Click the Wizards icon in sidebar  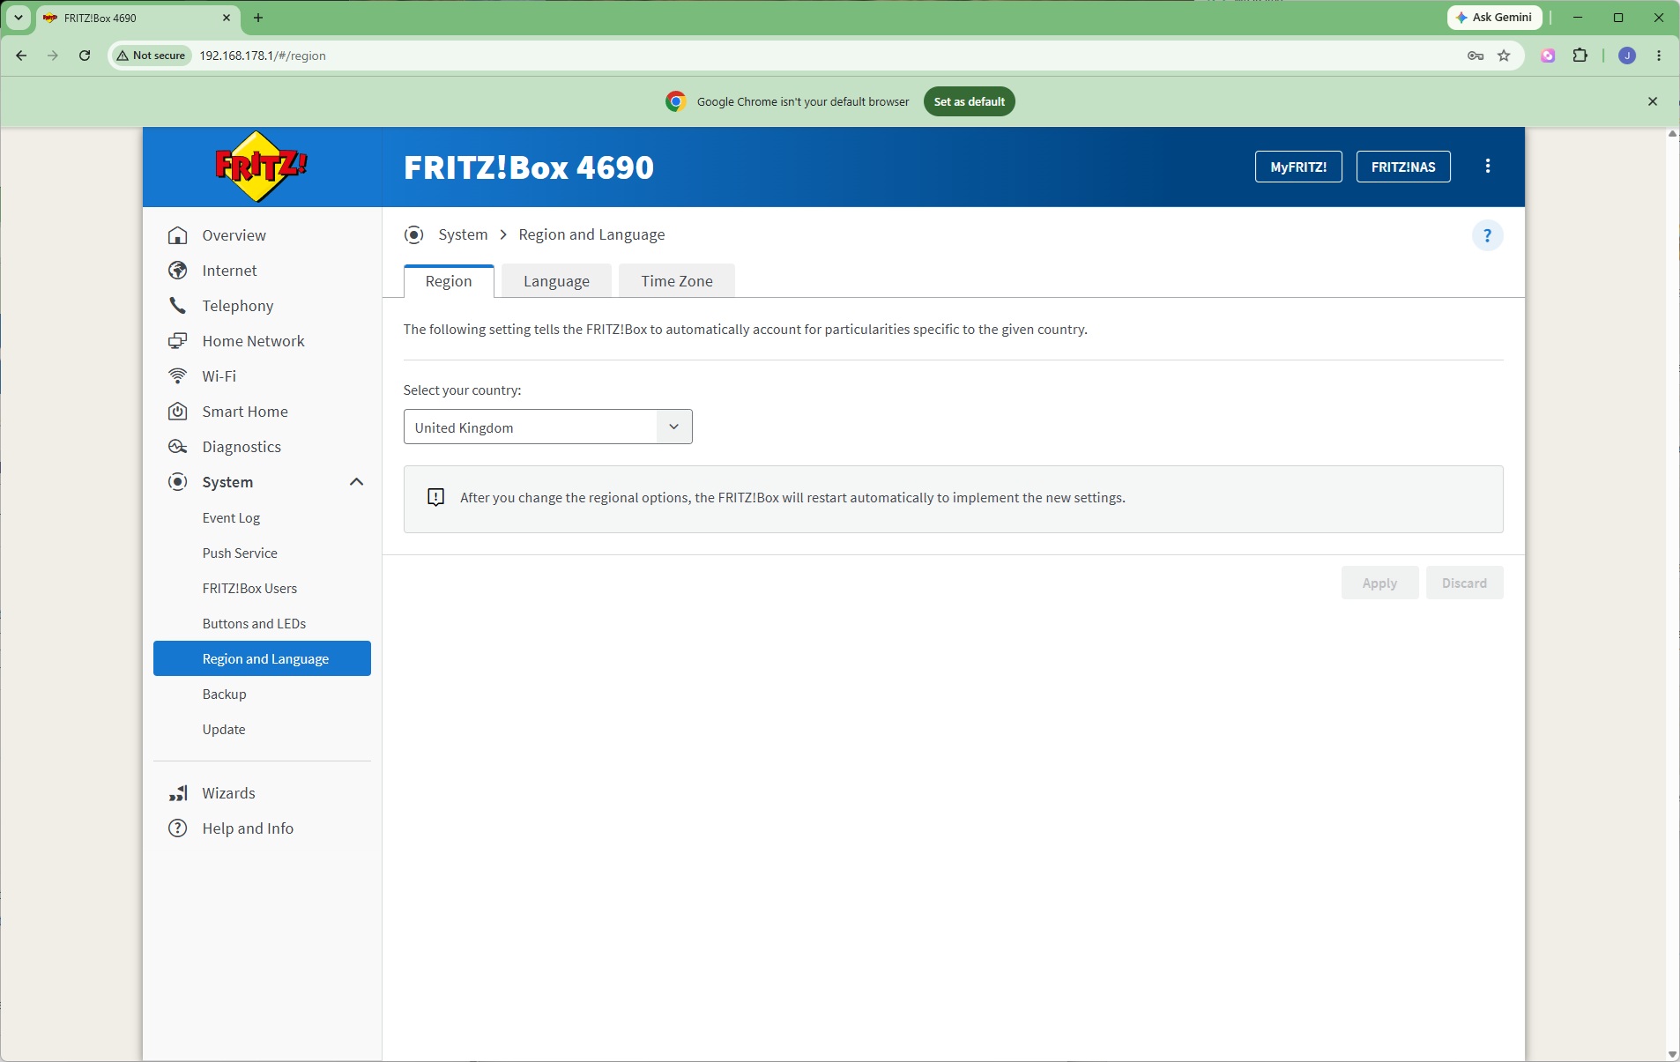[x=178, y=793]
